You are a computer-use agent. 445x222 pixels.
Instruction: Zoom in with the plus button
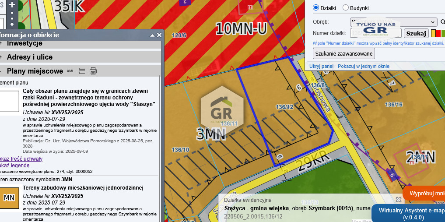[12, 4]
